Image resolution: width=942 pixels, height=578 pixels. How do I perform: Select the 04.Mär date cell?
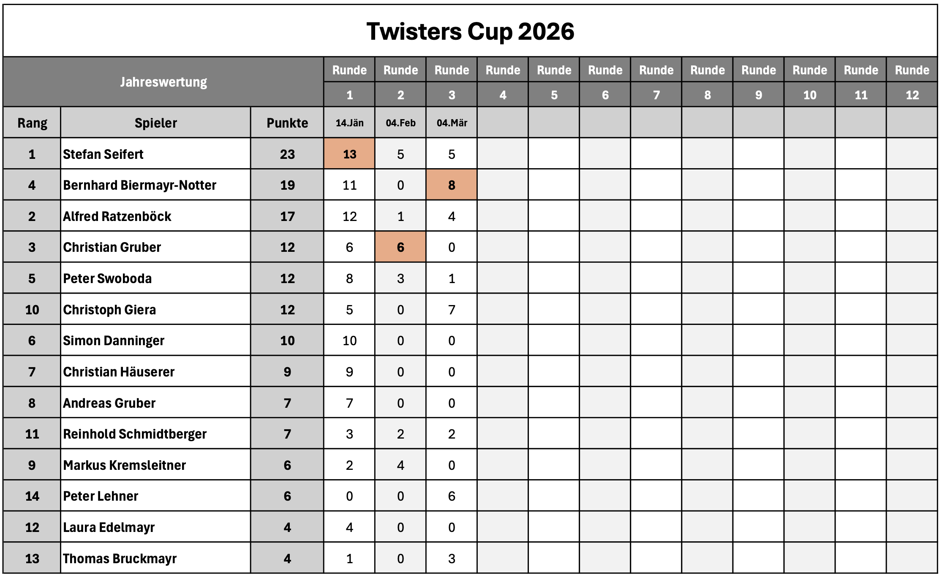coord(452,123)
